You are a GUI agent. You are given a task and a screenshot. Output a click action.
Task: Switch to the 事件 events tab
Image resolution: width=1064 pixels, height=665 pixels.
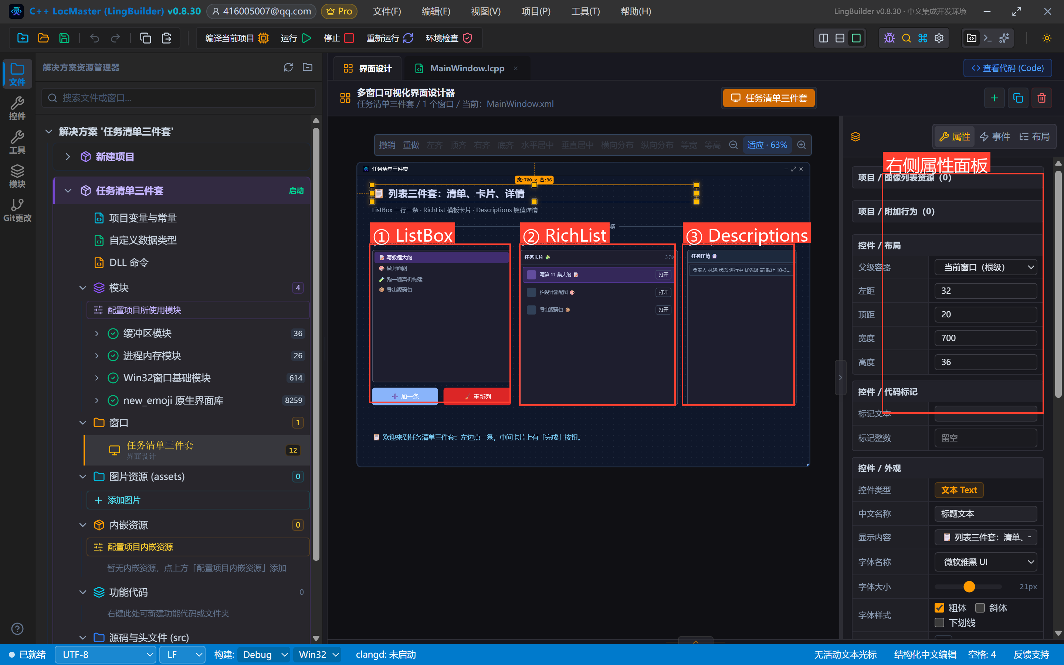click(x=994, y=137)
